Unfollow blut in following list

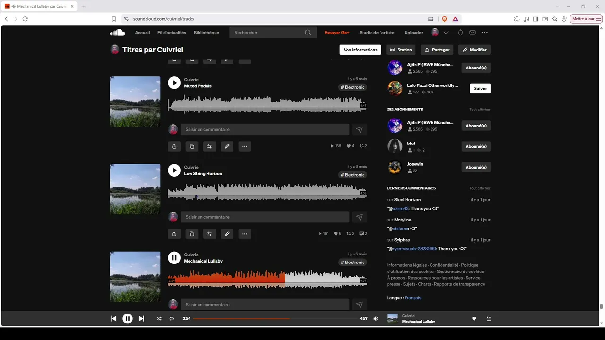coord(476,146)
